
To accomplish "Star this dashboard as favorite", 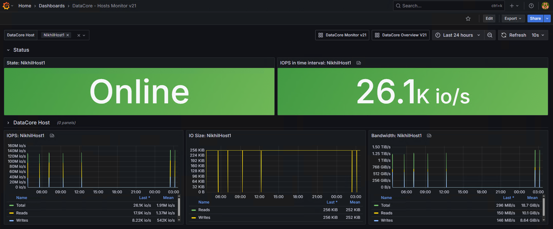I will click(x=468, y=18).
